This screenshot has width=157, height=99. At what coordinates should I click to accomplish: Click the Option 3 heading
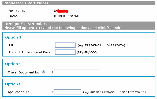13,84
